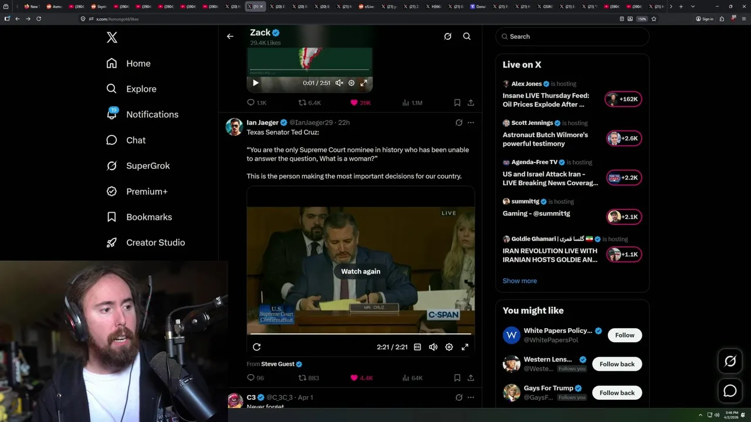
Task: Bookmark this page with the star icon
Action: click(654, 19)
